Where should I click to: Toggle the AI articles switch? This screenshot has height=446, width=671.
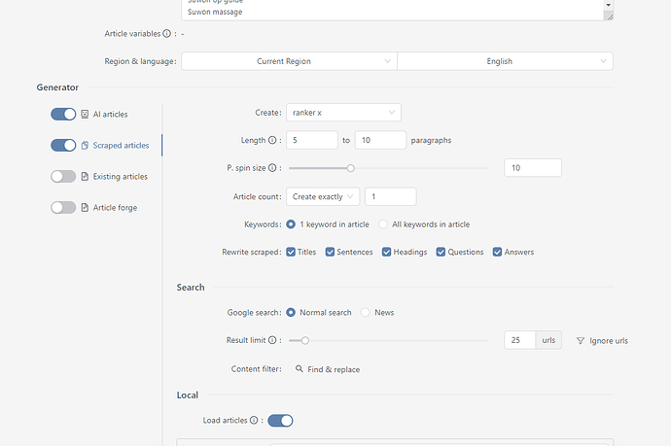tap(63, 115)
